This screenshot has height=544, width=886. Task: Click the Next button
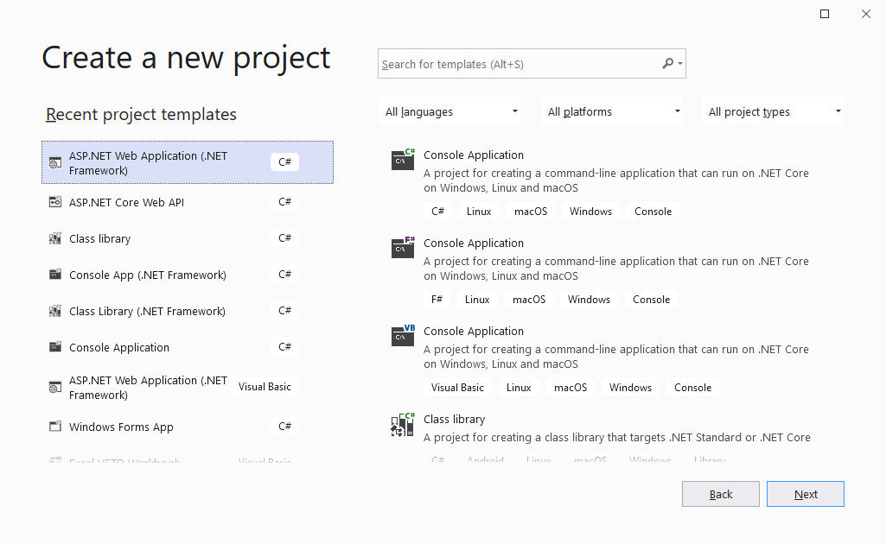point(806,494)
